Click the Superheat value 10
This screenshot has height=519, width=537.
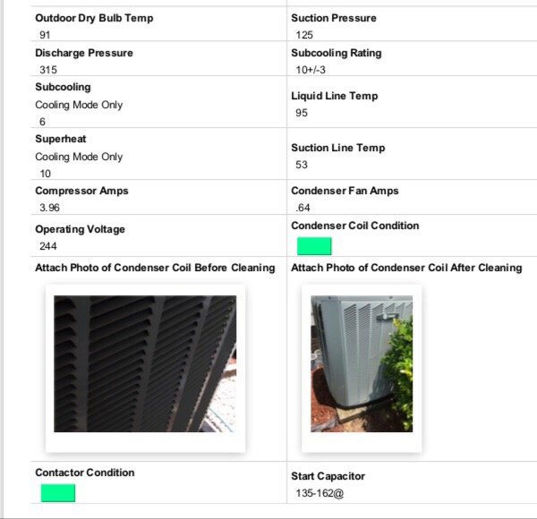coord(46,174)
